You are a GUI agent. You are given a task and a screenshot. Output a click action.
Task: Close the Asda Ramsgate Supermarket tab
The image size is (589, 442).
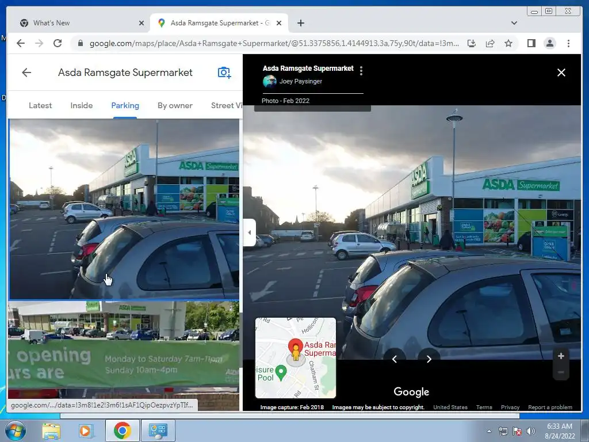coord(279,23)
